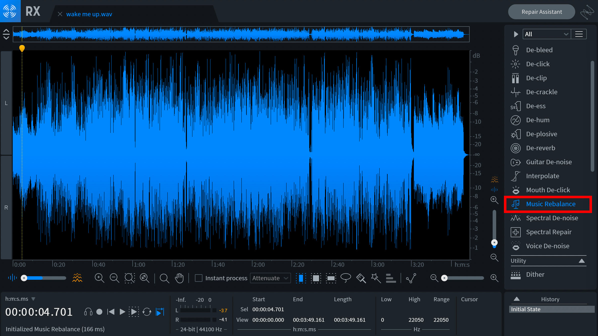The width and height of the screenshot is (598, 336).
Task: Select Initial State history entry
Action: coord(552,309)
